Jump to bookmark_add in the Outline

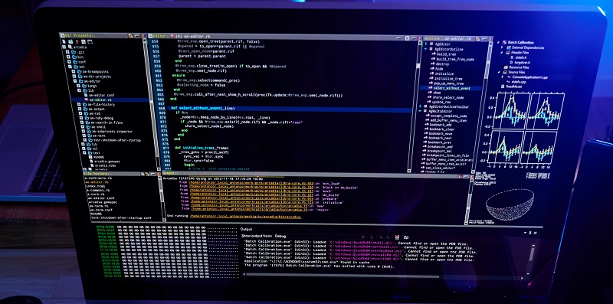point(441,125)
